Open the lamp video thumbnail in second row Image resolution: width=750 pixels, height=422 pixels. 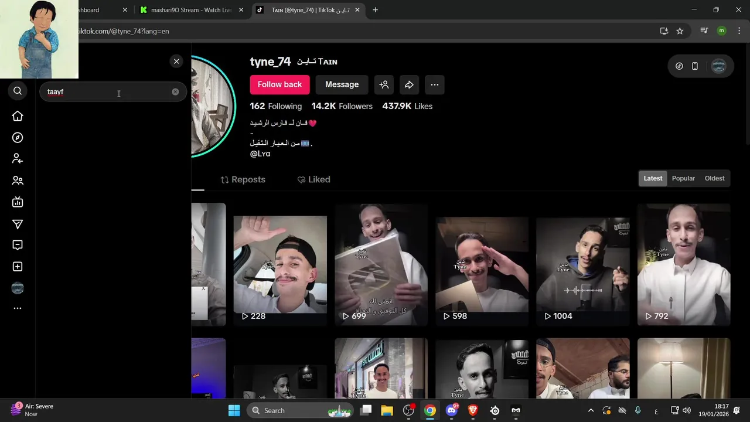pos(684,368)
